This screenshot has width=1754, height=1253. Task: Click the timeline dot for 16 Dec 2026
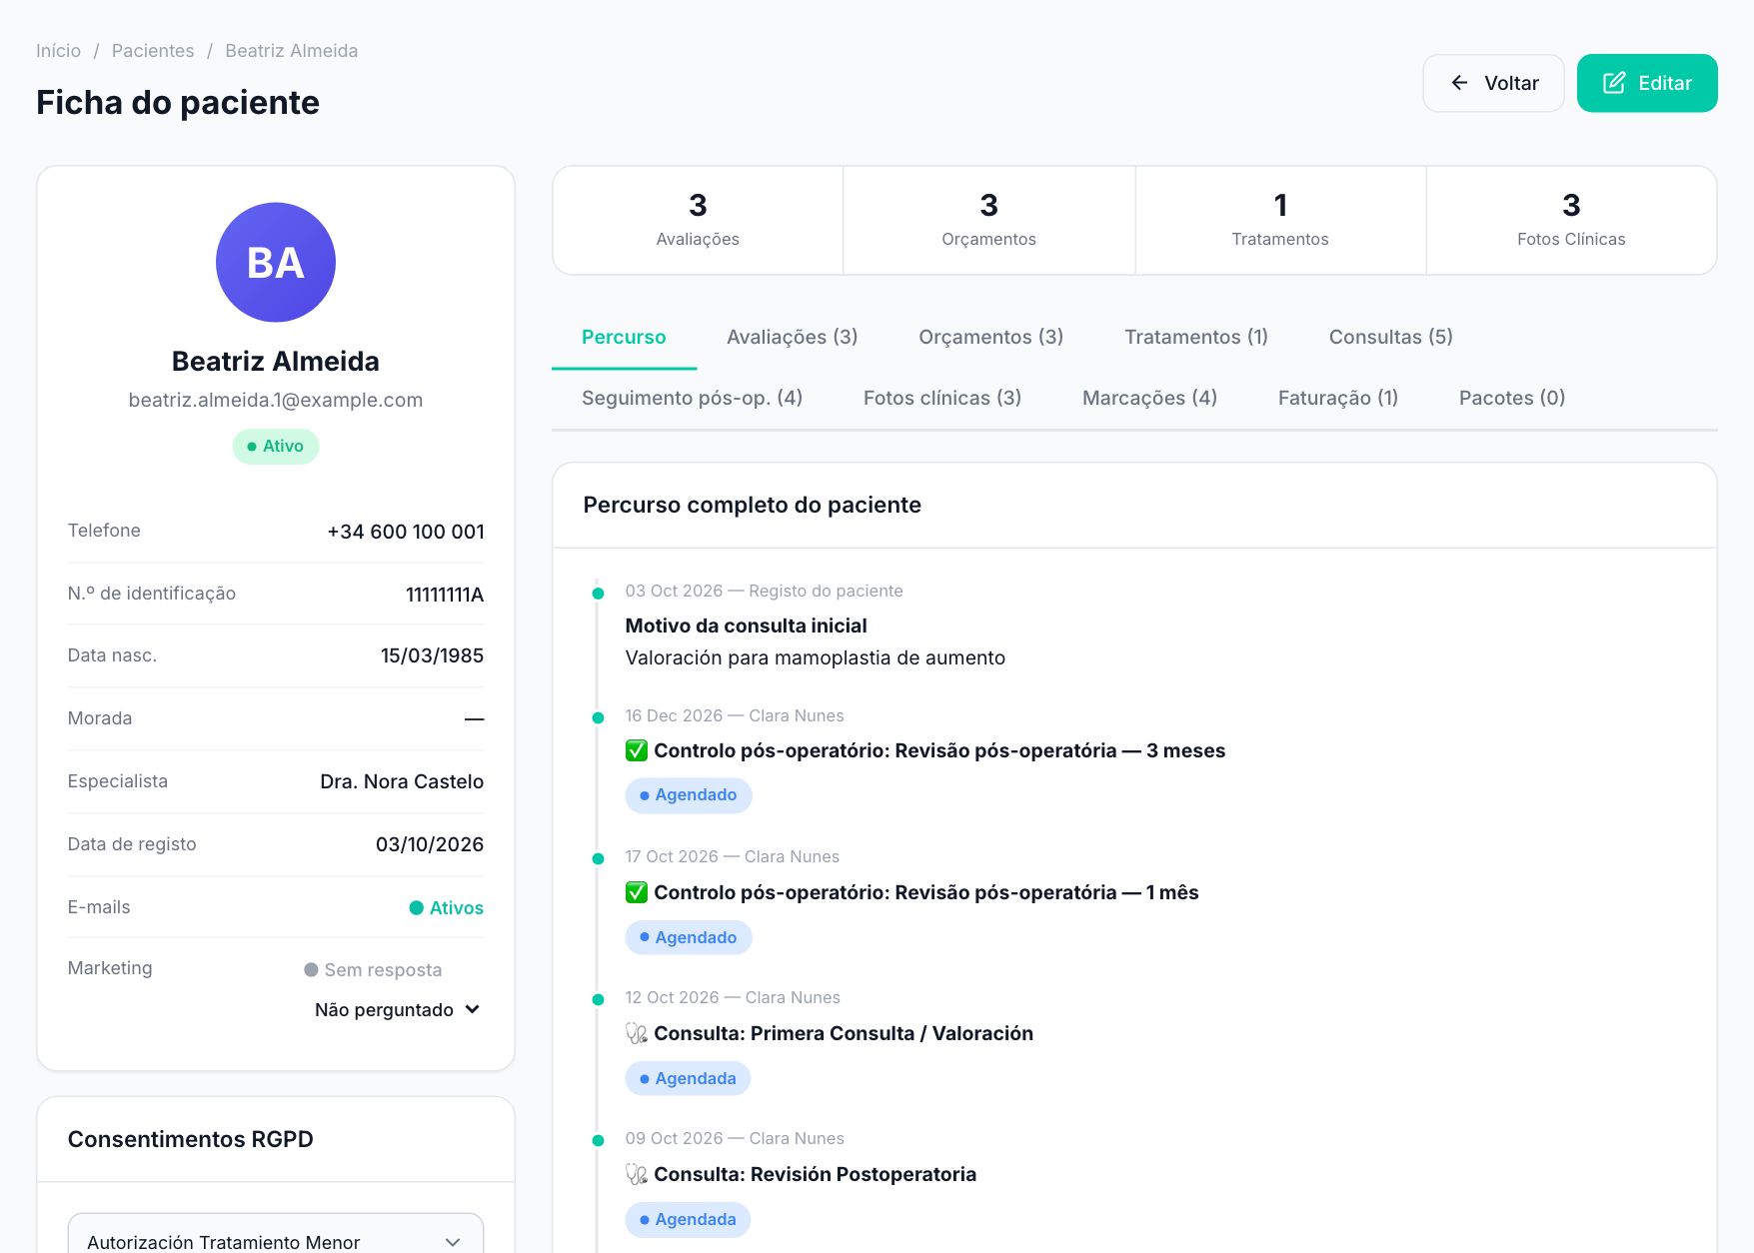coord(598,718)
